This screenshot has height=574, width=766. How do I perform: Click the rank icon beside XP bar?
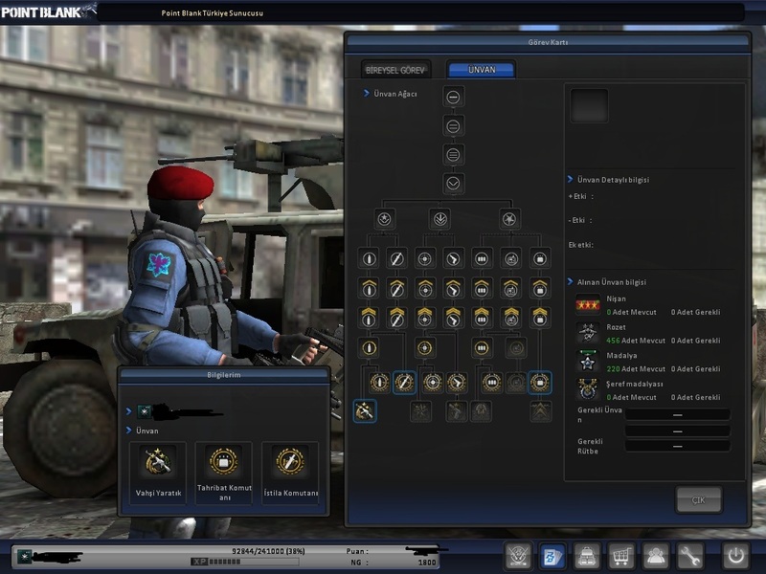click(25, 556)
